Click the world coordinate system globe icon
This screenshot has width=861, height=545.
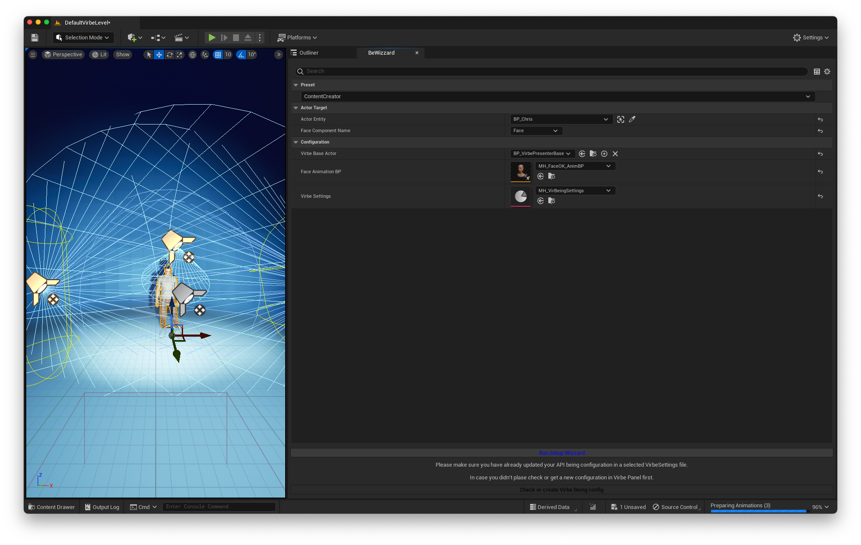point(192,55)
